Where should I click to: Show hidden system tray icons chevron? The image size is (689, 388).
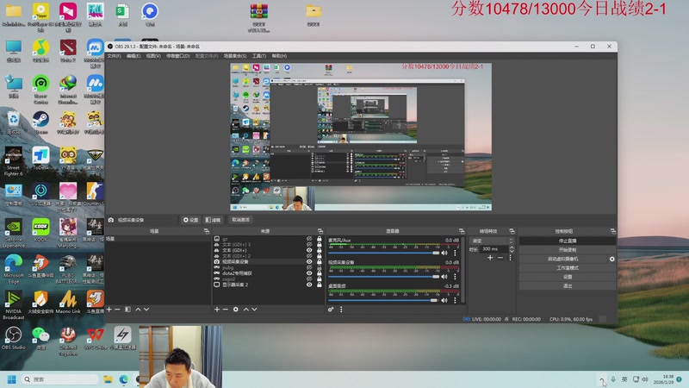(x=601, y=379)
